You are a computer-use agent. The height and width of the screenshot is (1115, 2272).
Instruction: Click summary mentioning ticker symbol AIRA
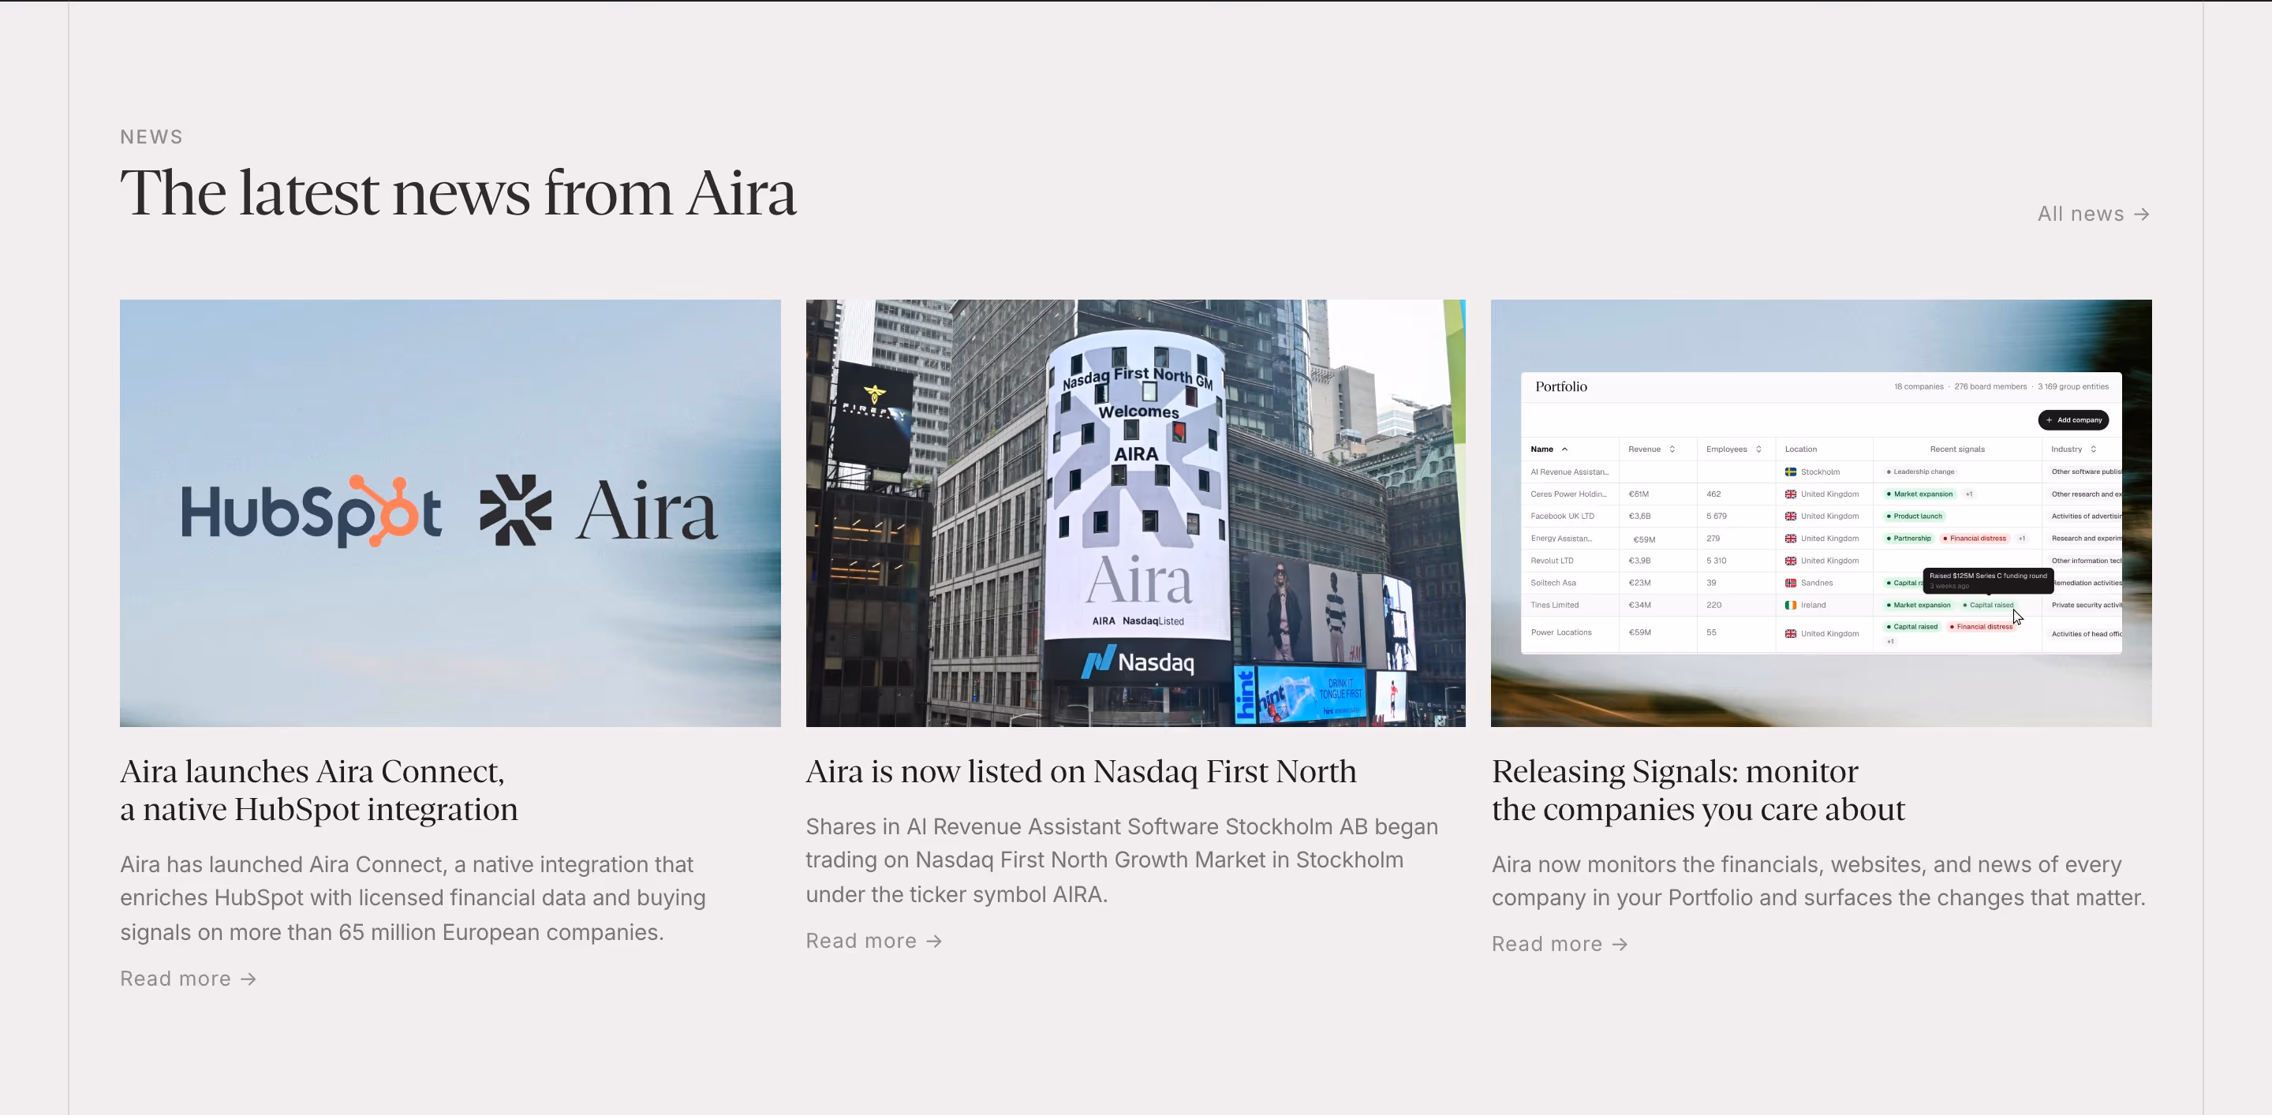(1122, 860)
